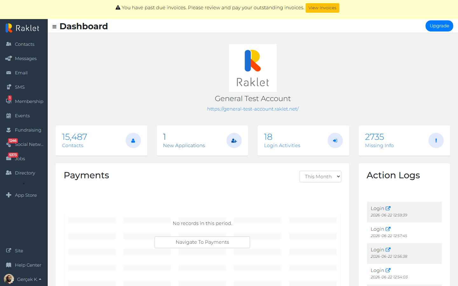Click the Membership icon with the red badge
Image resolution: width=458 pixels, height=286 pixels.
(x=9, y=100)
